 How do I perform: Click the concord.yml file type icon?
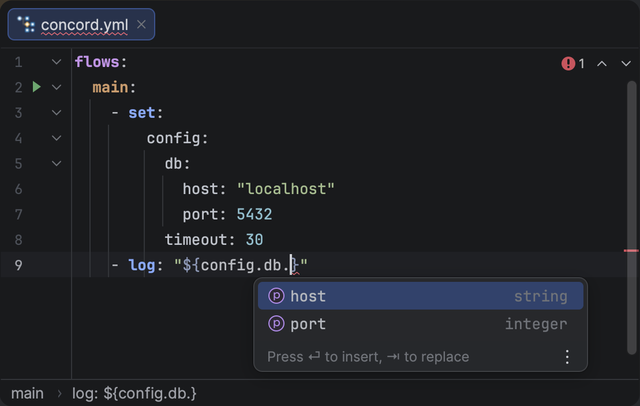coord(26,24)
